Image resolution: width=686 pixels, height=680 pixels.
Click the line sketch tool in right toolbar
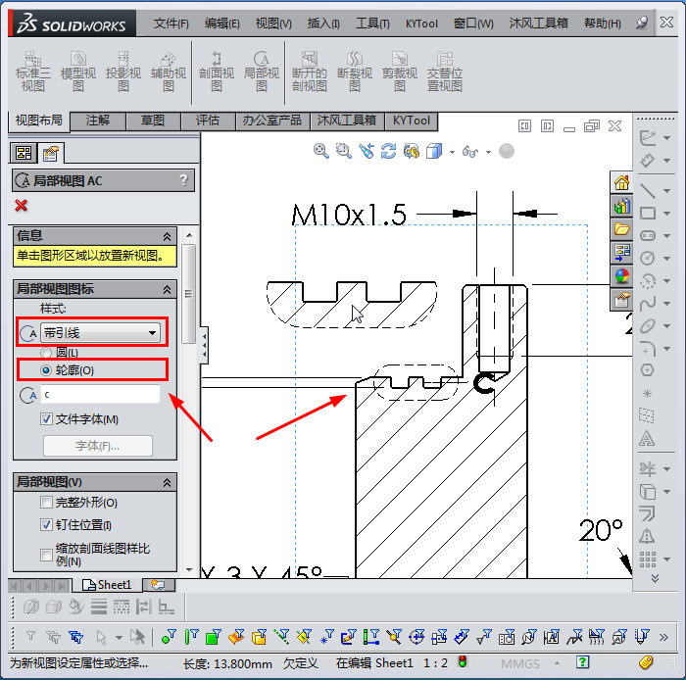tap(647, 189)
